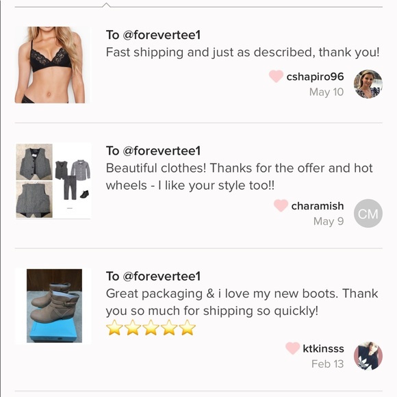Open the ktkinsss username link
The width and height of the screenshot is (397, 397).
(323, 348)
